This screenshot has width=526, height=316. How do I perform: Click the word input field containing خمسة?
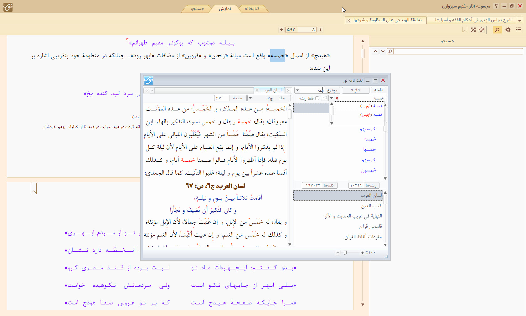click(363, 98)
